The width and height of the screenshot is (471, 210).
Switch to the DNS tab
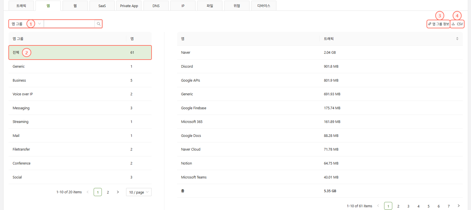click(156, 6)
